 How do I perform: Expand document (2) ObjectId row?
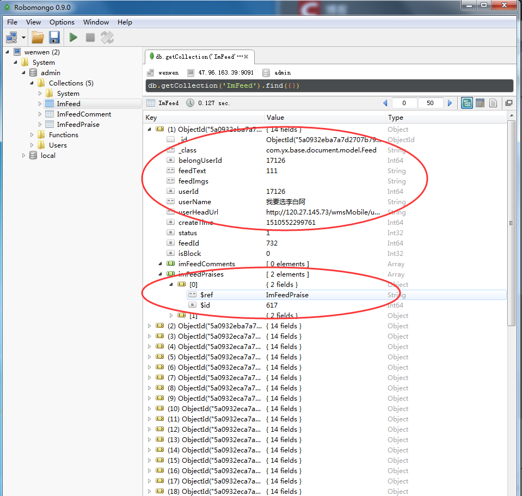point(149,326)
